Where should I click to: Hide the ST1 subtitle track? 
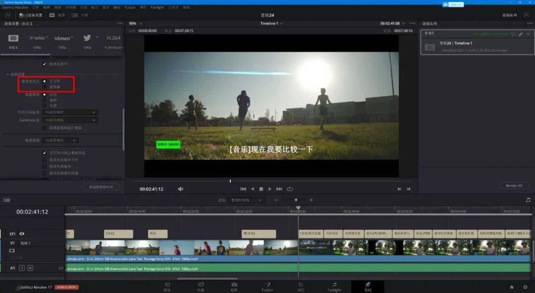click(x=22, y=234)
